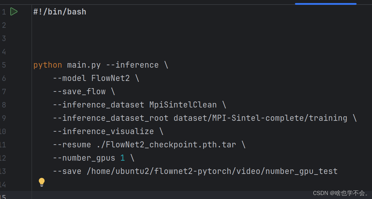Select MpiSintelClean dataset text
Image resolution: width=372 pixels, height=199 pixels.
click(x=183, y=104)
